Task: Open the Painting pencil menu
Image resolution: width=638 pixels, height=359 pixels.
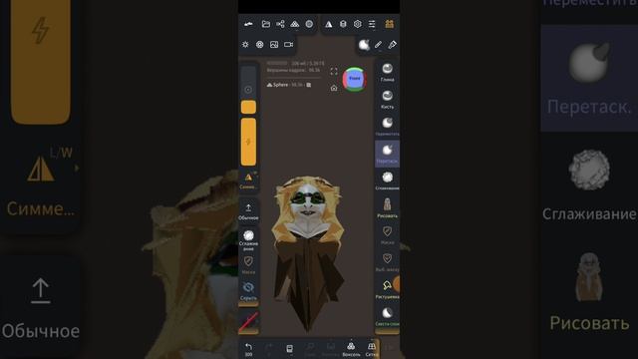Action: [378, 44]
